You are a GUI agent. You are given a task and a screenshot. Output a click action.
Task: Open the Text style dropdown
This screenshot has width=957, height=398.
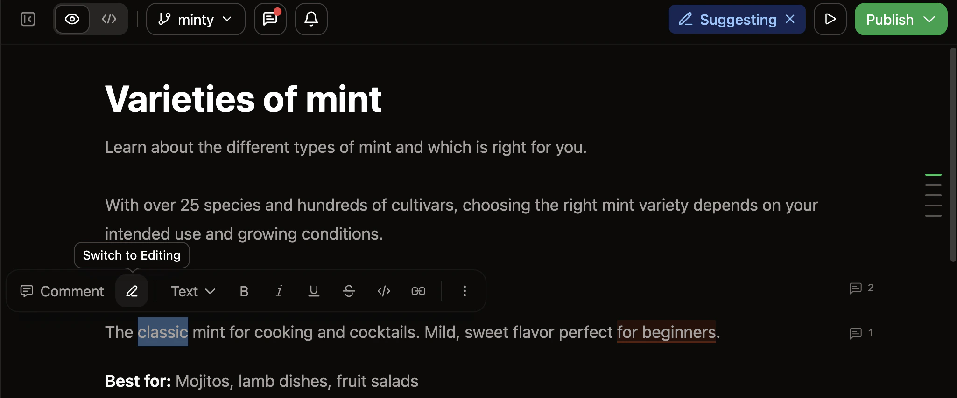pos(191,291)
